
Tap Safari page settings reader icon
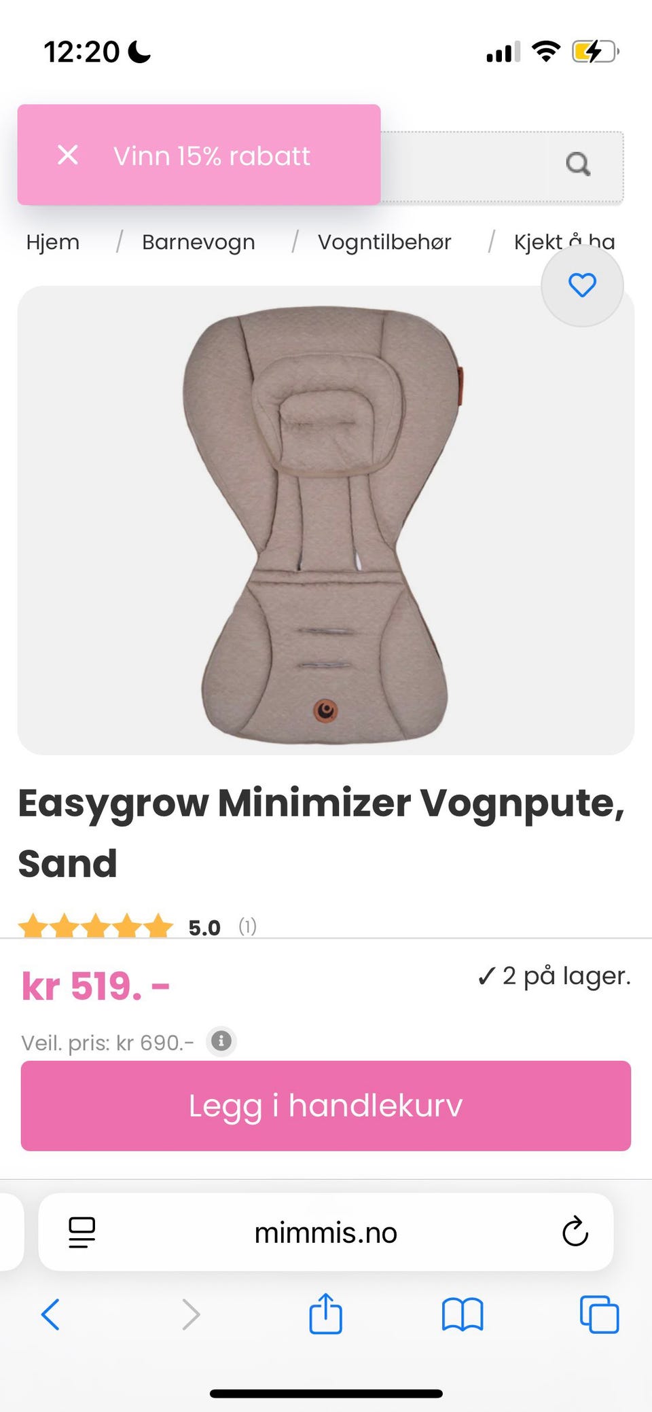click(x=81, y=1232)
